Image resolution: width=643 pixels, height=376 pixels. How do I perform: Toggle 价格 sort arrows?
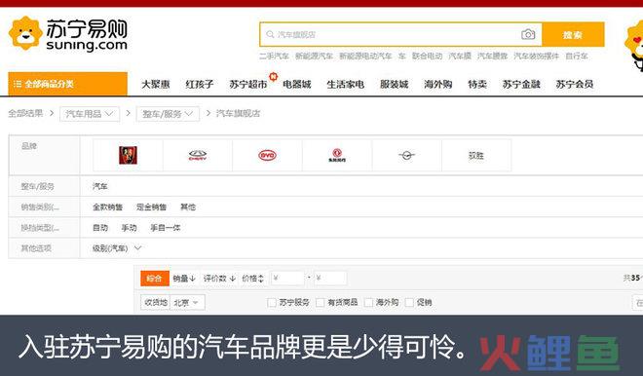point(261,279)
